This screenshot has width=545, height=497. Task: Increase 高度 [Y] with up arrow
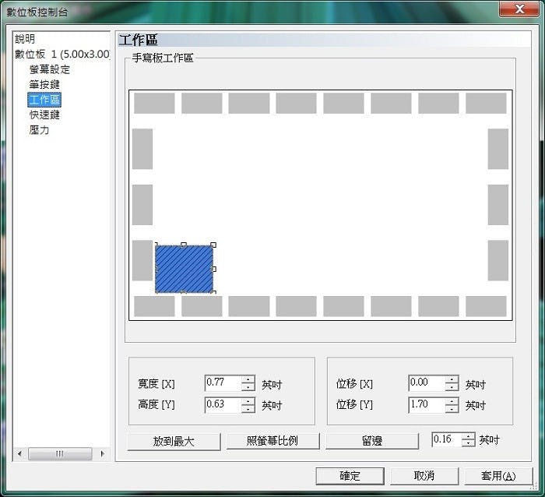point(248,401)
